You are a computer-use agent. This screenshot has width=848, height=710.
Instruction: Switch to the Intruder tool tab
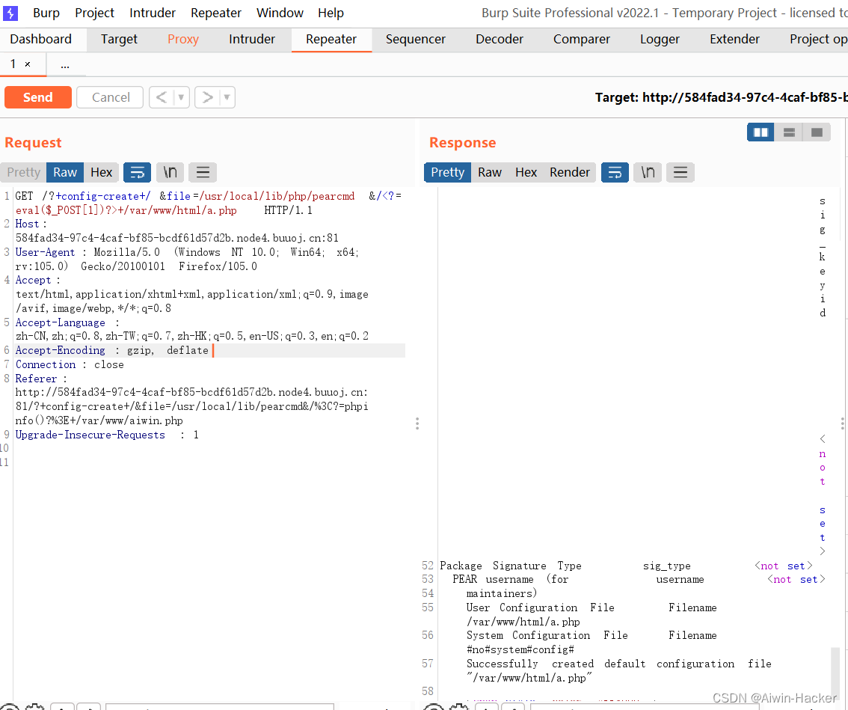[x=252, y=40]
